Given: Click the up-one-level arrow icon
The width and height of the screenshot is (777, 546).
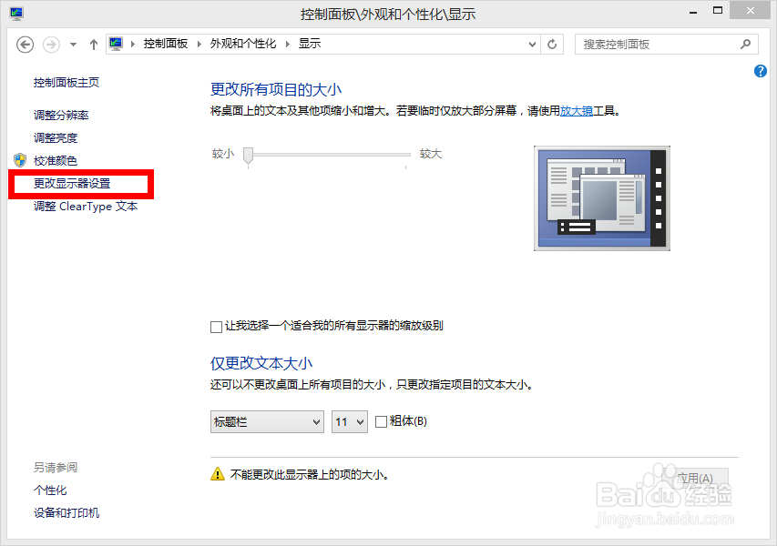Looking at the screenshot, I should [x=93, y=44].
